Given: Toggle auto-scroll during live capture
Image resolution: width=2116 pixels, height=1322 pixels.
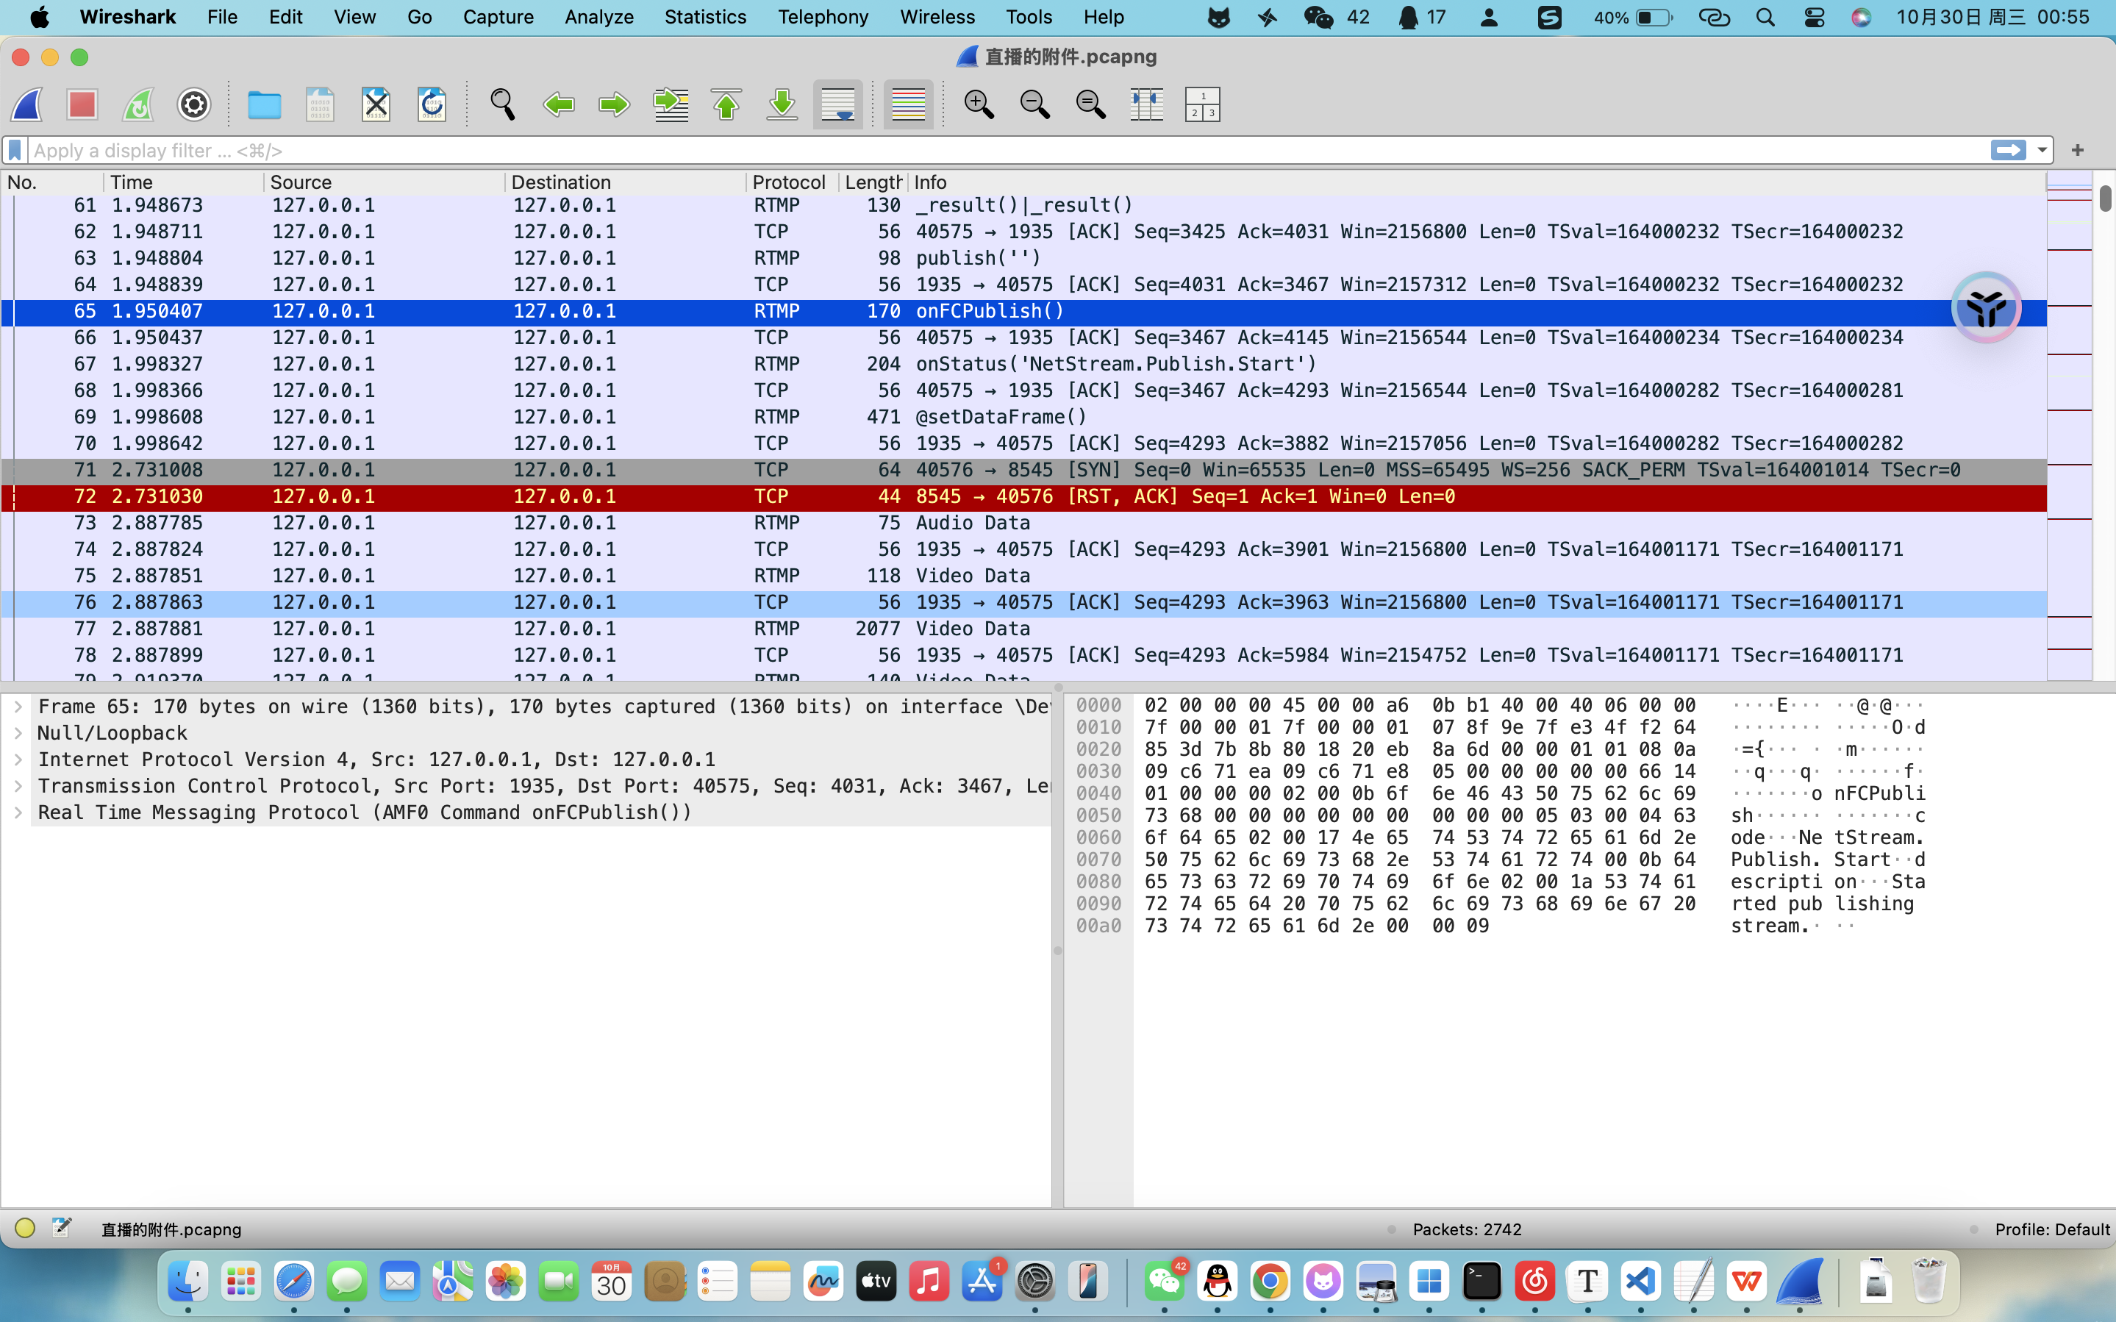Looking at the screenshot, I should pyautogui.click(x=837, y=105).
